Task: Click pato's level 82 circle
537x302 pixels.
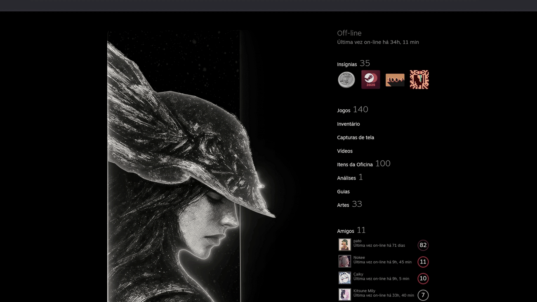Action: coord(423,245)
